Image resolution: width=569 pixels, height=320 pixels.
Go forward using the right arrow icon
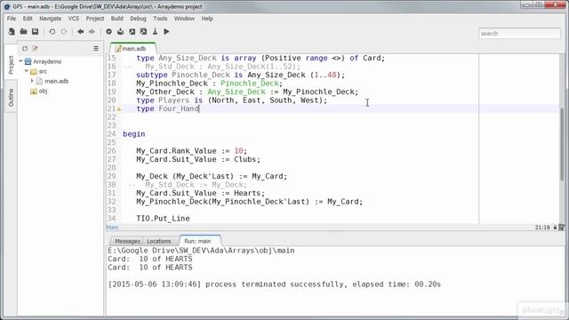[92, 32]
